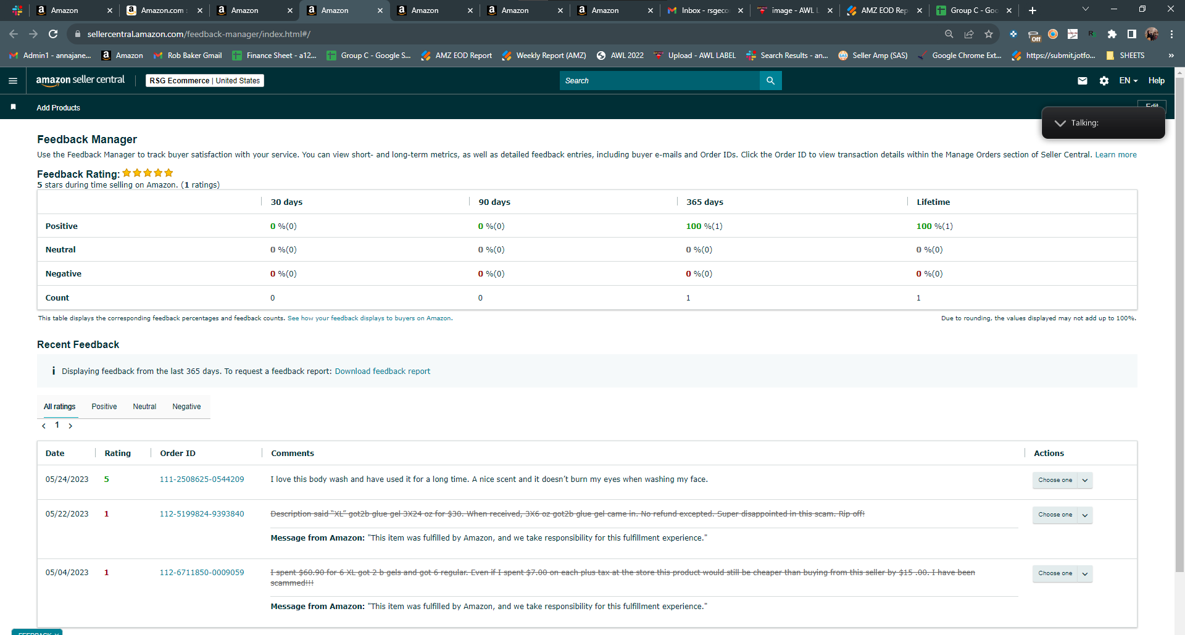This screenshot has width=1185, height=635.
Task: Open the settings gear icon
Action: point(1104,81)
